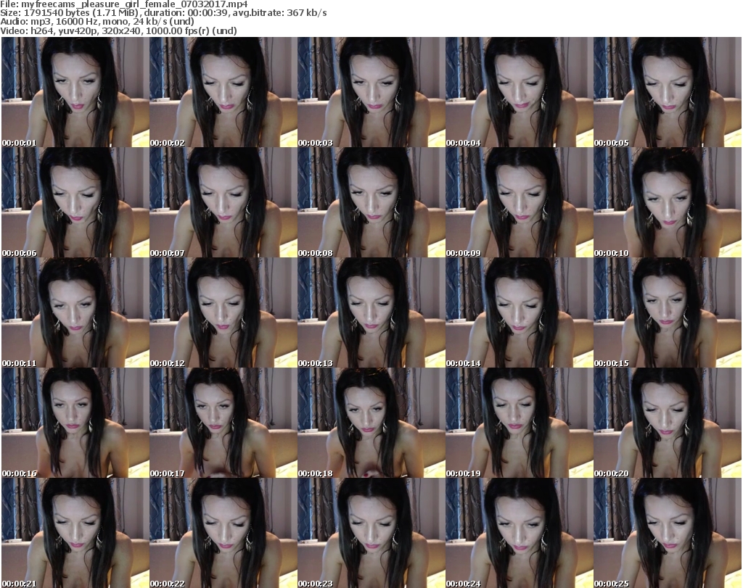Open the frame stamped 00:00:03
743x588 pixels.
371,92
